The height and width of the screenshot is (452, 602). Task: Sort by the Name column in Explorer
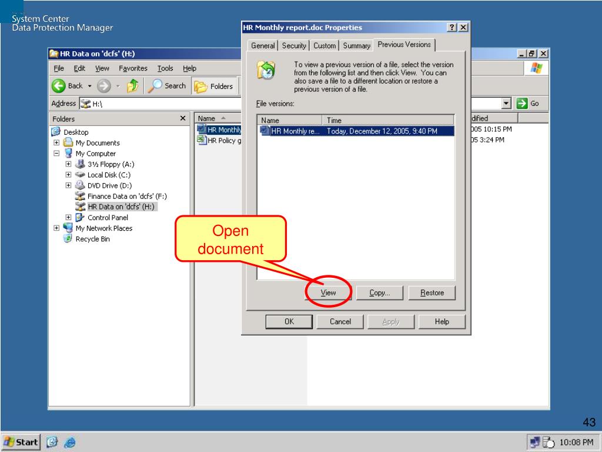(218, 118)
